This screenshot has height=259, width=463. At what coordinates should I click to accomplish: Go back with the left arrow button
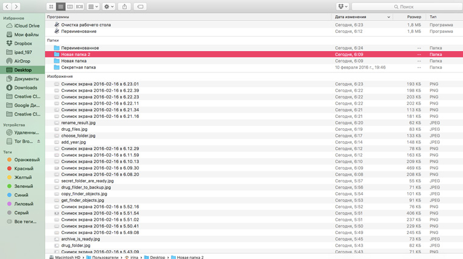[7, 7]
